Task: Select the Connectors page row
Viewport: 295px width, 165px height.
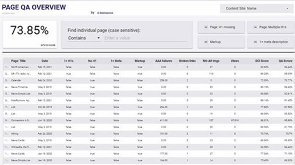Action: coord(20,120)
